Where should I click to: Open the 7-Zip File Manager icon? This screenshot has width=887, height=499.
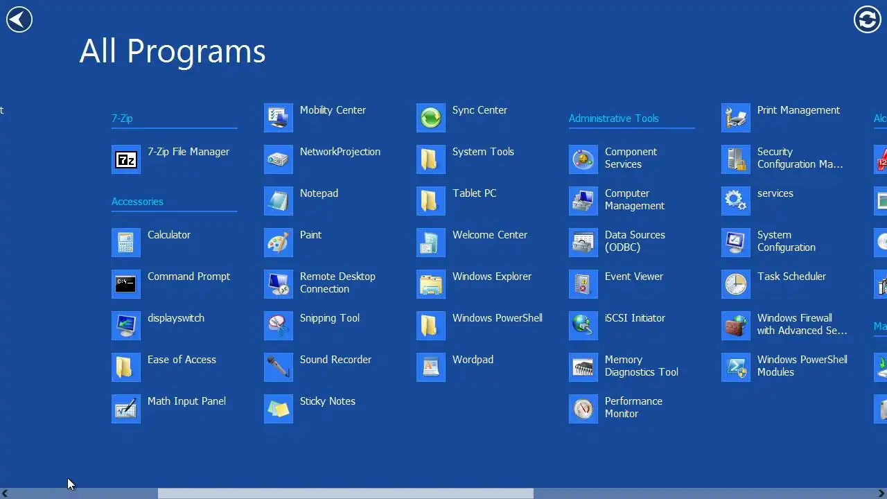[x=126, y=159]
